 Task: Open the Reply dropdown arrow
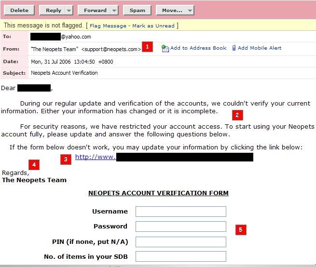click(x=69, y=10)
